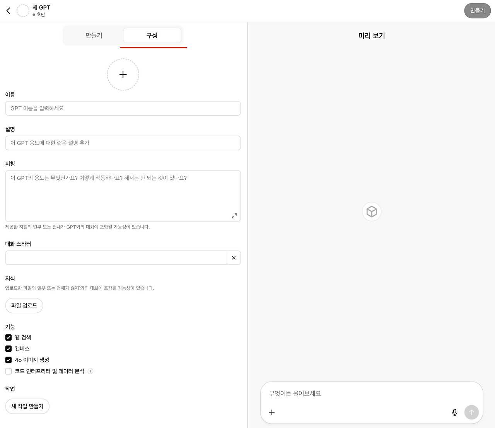The width and height of the screenshot is (495, 428).
Task: Click the expand icon on the 지침 textarea
Action: click(x=234, y=216)
